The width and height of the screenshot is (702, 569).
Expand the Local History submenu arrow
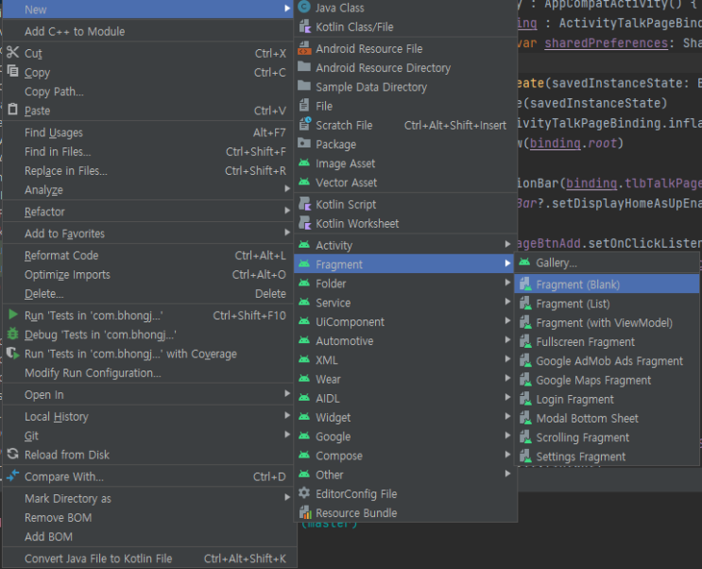pyautogui.click(x=287, y=416)
